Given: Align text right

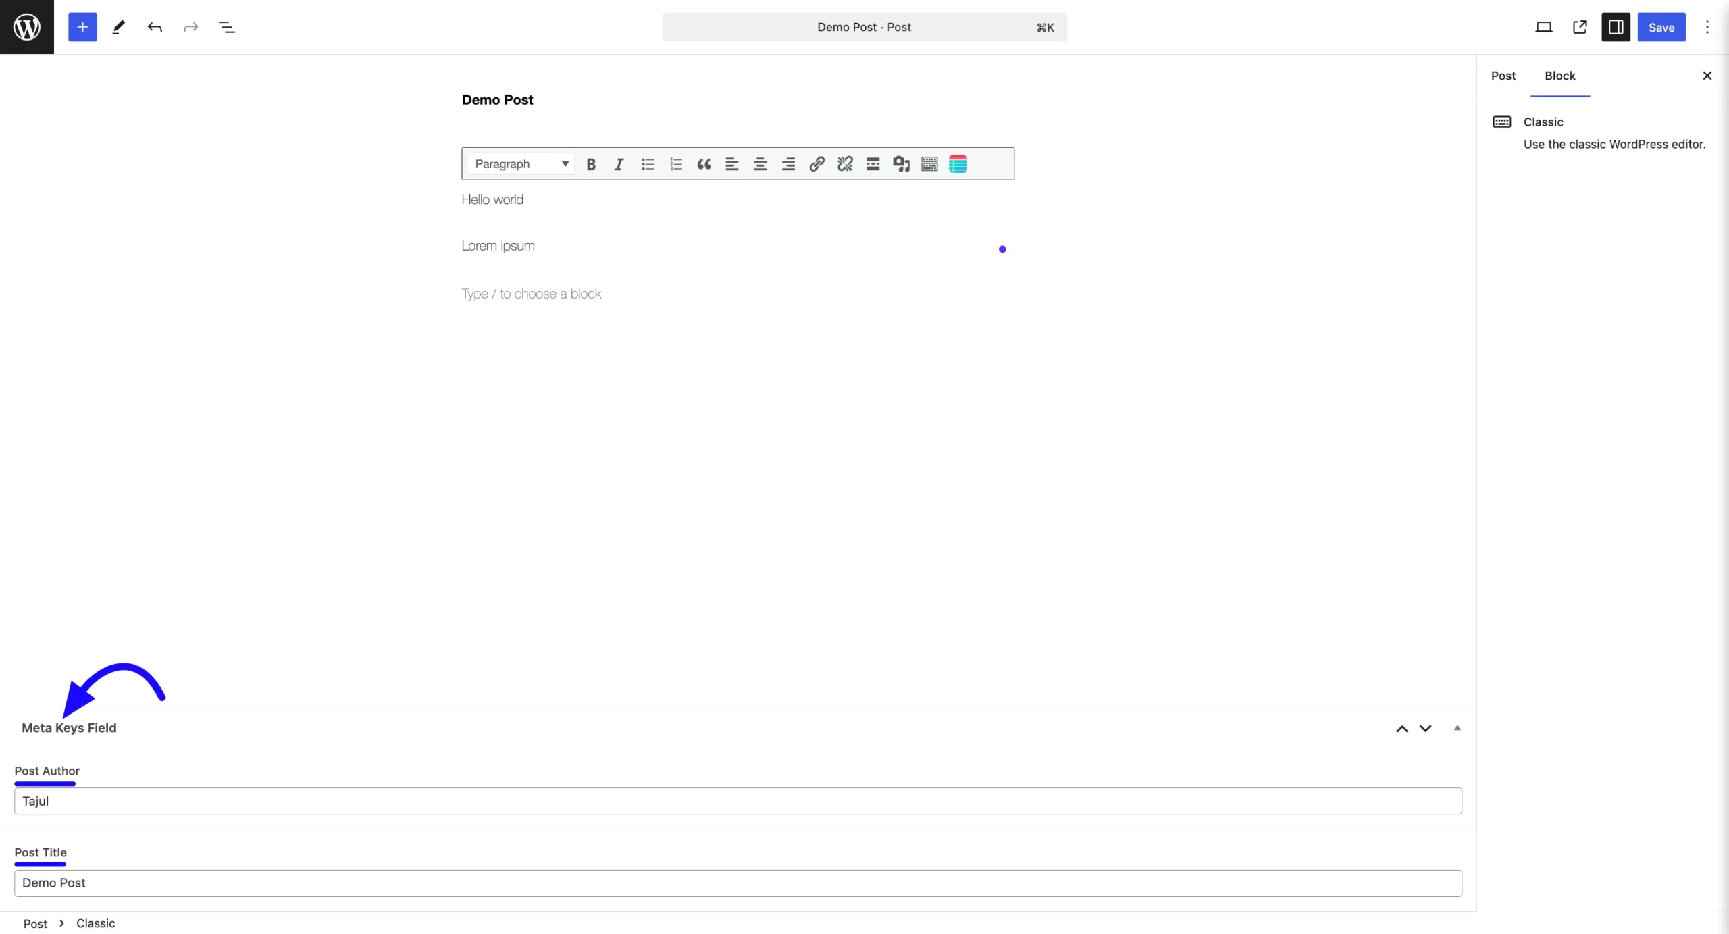Looking at the screenshot, I should 788,164.
